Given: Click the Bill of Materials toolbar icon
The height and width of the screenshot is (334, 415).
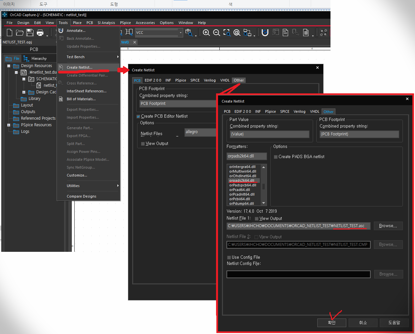Looking at the screenshot, I should [306, 33].
